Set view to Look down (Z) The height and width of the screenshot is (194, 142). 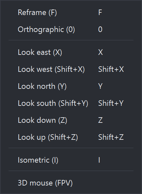click(71, 120)
